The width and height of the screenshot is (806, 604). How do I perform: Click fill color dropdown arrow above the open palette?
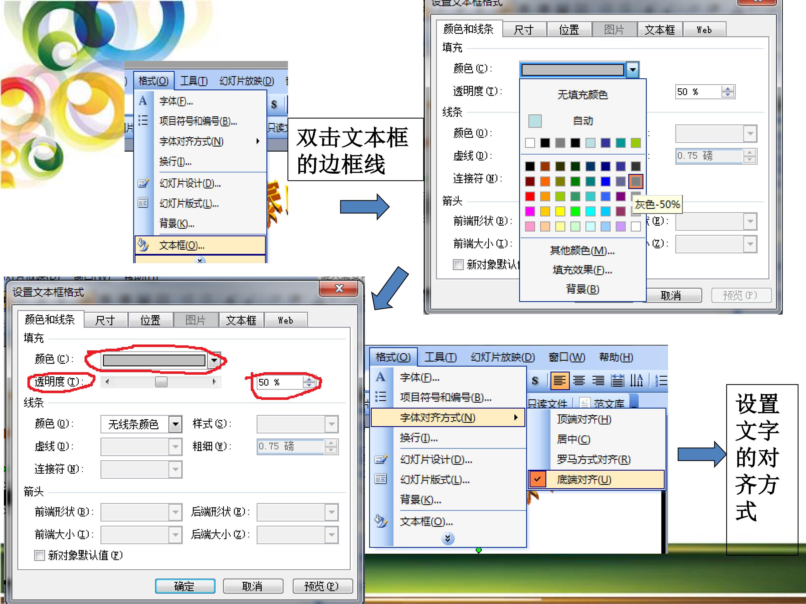(633, 70)
